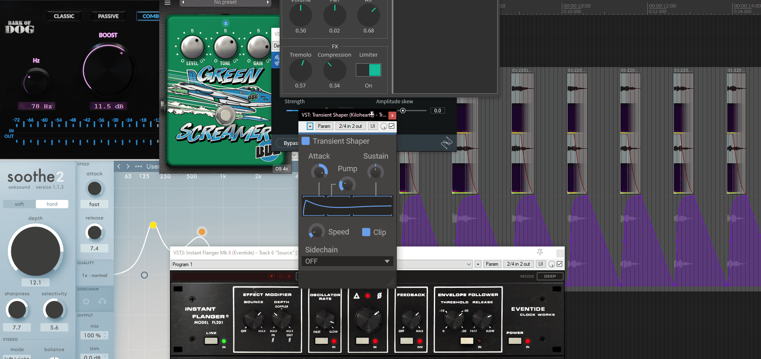Toggle bypass checkbox in Transient Shaper window
The image size is (761, 359).
(392, 126)
